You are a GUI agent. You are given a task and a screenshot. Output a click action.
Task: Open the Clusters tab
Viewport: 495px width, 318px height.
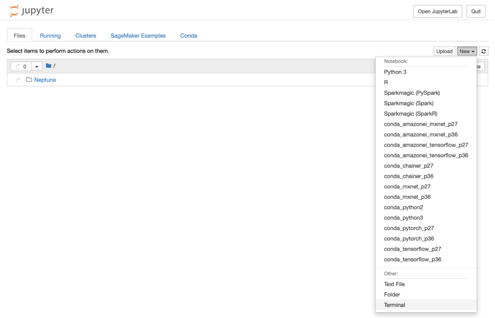point(86,35)
